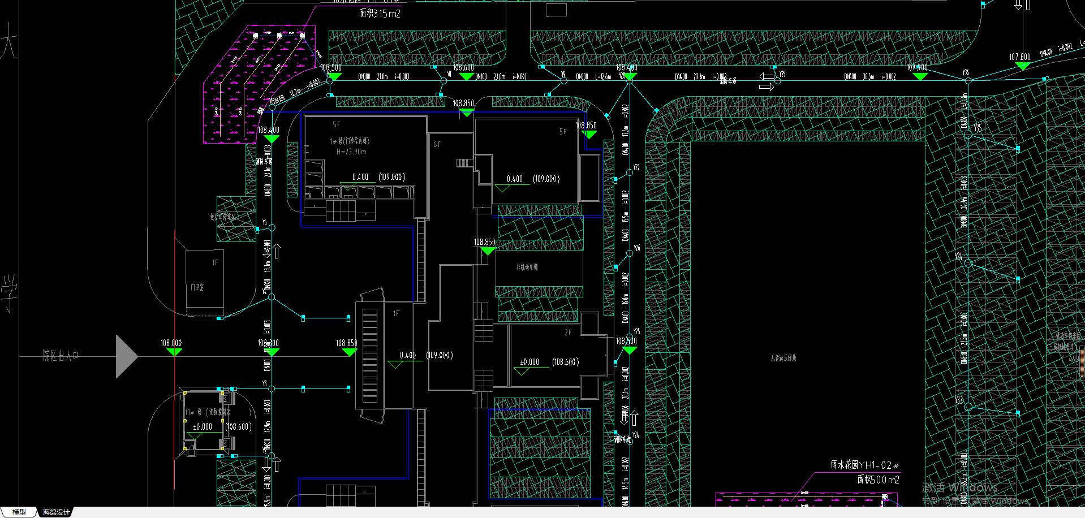Select the 雨水花园YH1-02# label
Viewport: 1085px width, 518px height.
[864, 465]
